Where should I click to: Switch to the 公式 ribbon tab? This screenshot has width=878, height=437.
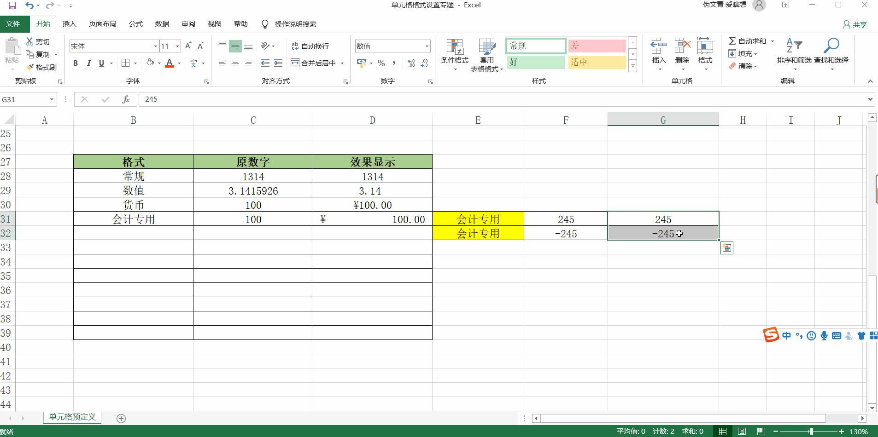(135, 24)
